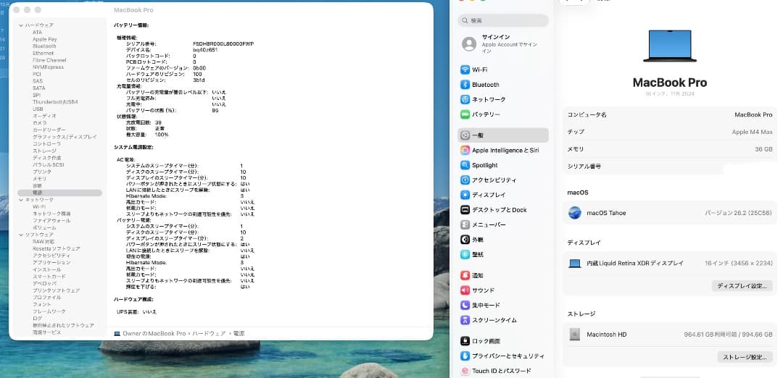Click the サインイン account avatar
783x378 pixels.
[469, 44]
